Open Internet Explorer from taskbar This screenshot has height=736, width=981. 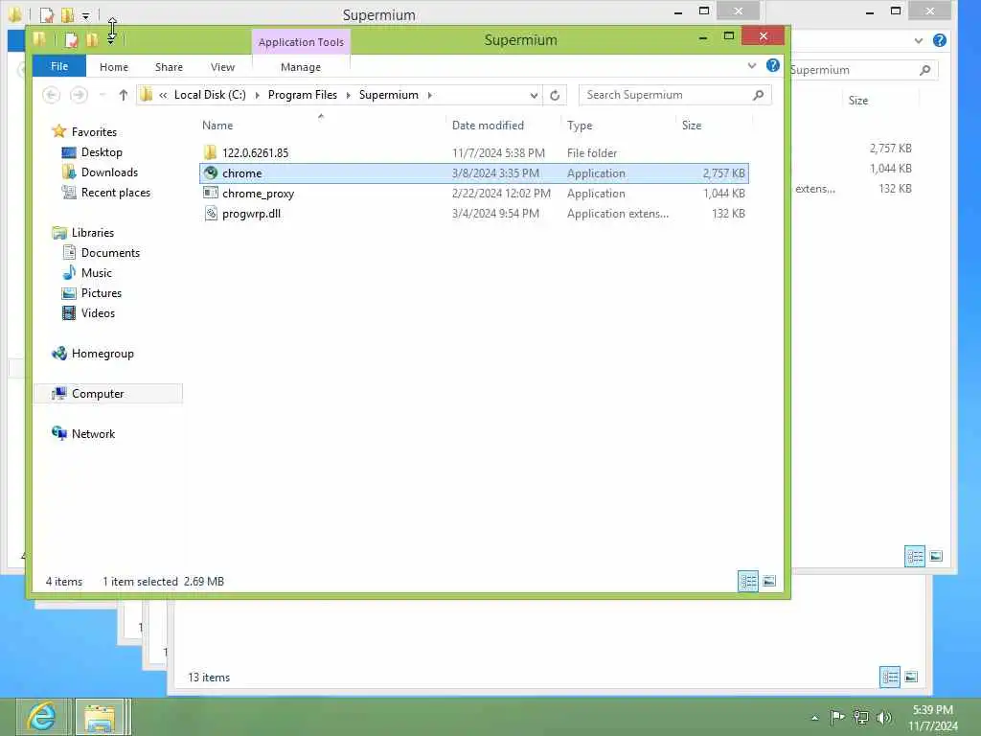[x=41, y=717]
